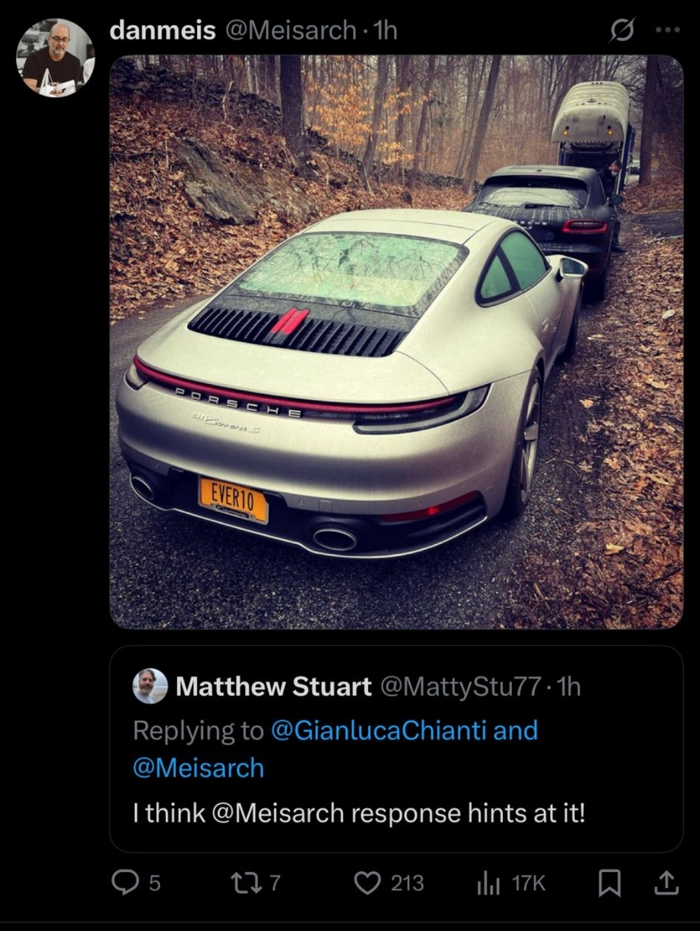700x931 pixels.
Task: Tap the repost arrows icon
Action: click(x=246, y=882)
